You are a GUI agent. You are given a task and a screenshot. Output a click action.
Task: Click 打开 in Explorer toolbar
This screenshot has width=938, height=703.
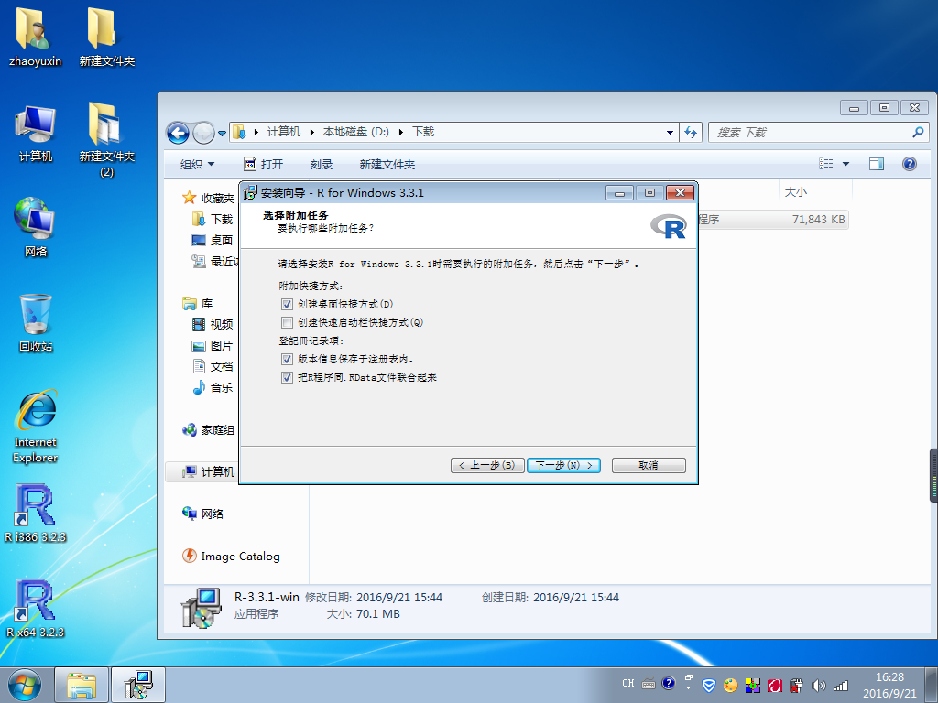click(x=263, y=165)
